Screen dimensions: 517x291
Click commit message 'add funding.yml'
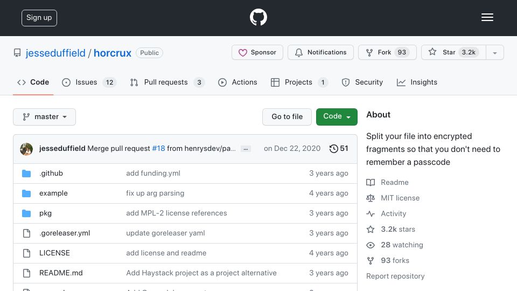[153, 173]
